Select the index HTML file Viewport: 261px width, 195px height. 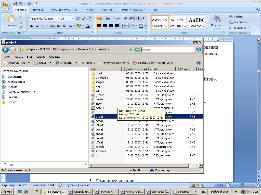(x=99, y=104)
